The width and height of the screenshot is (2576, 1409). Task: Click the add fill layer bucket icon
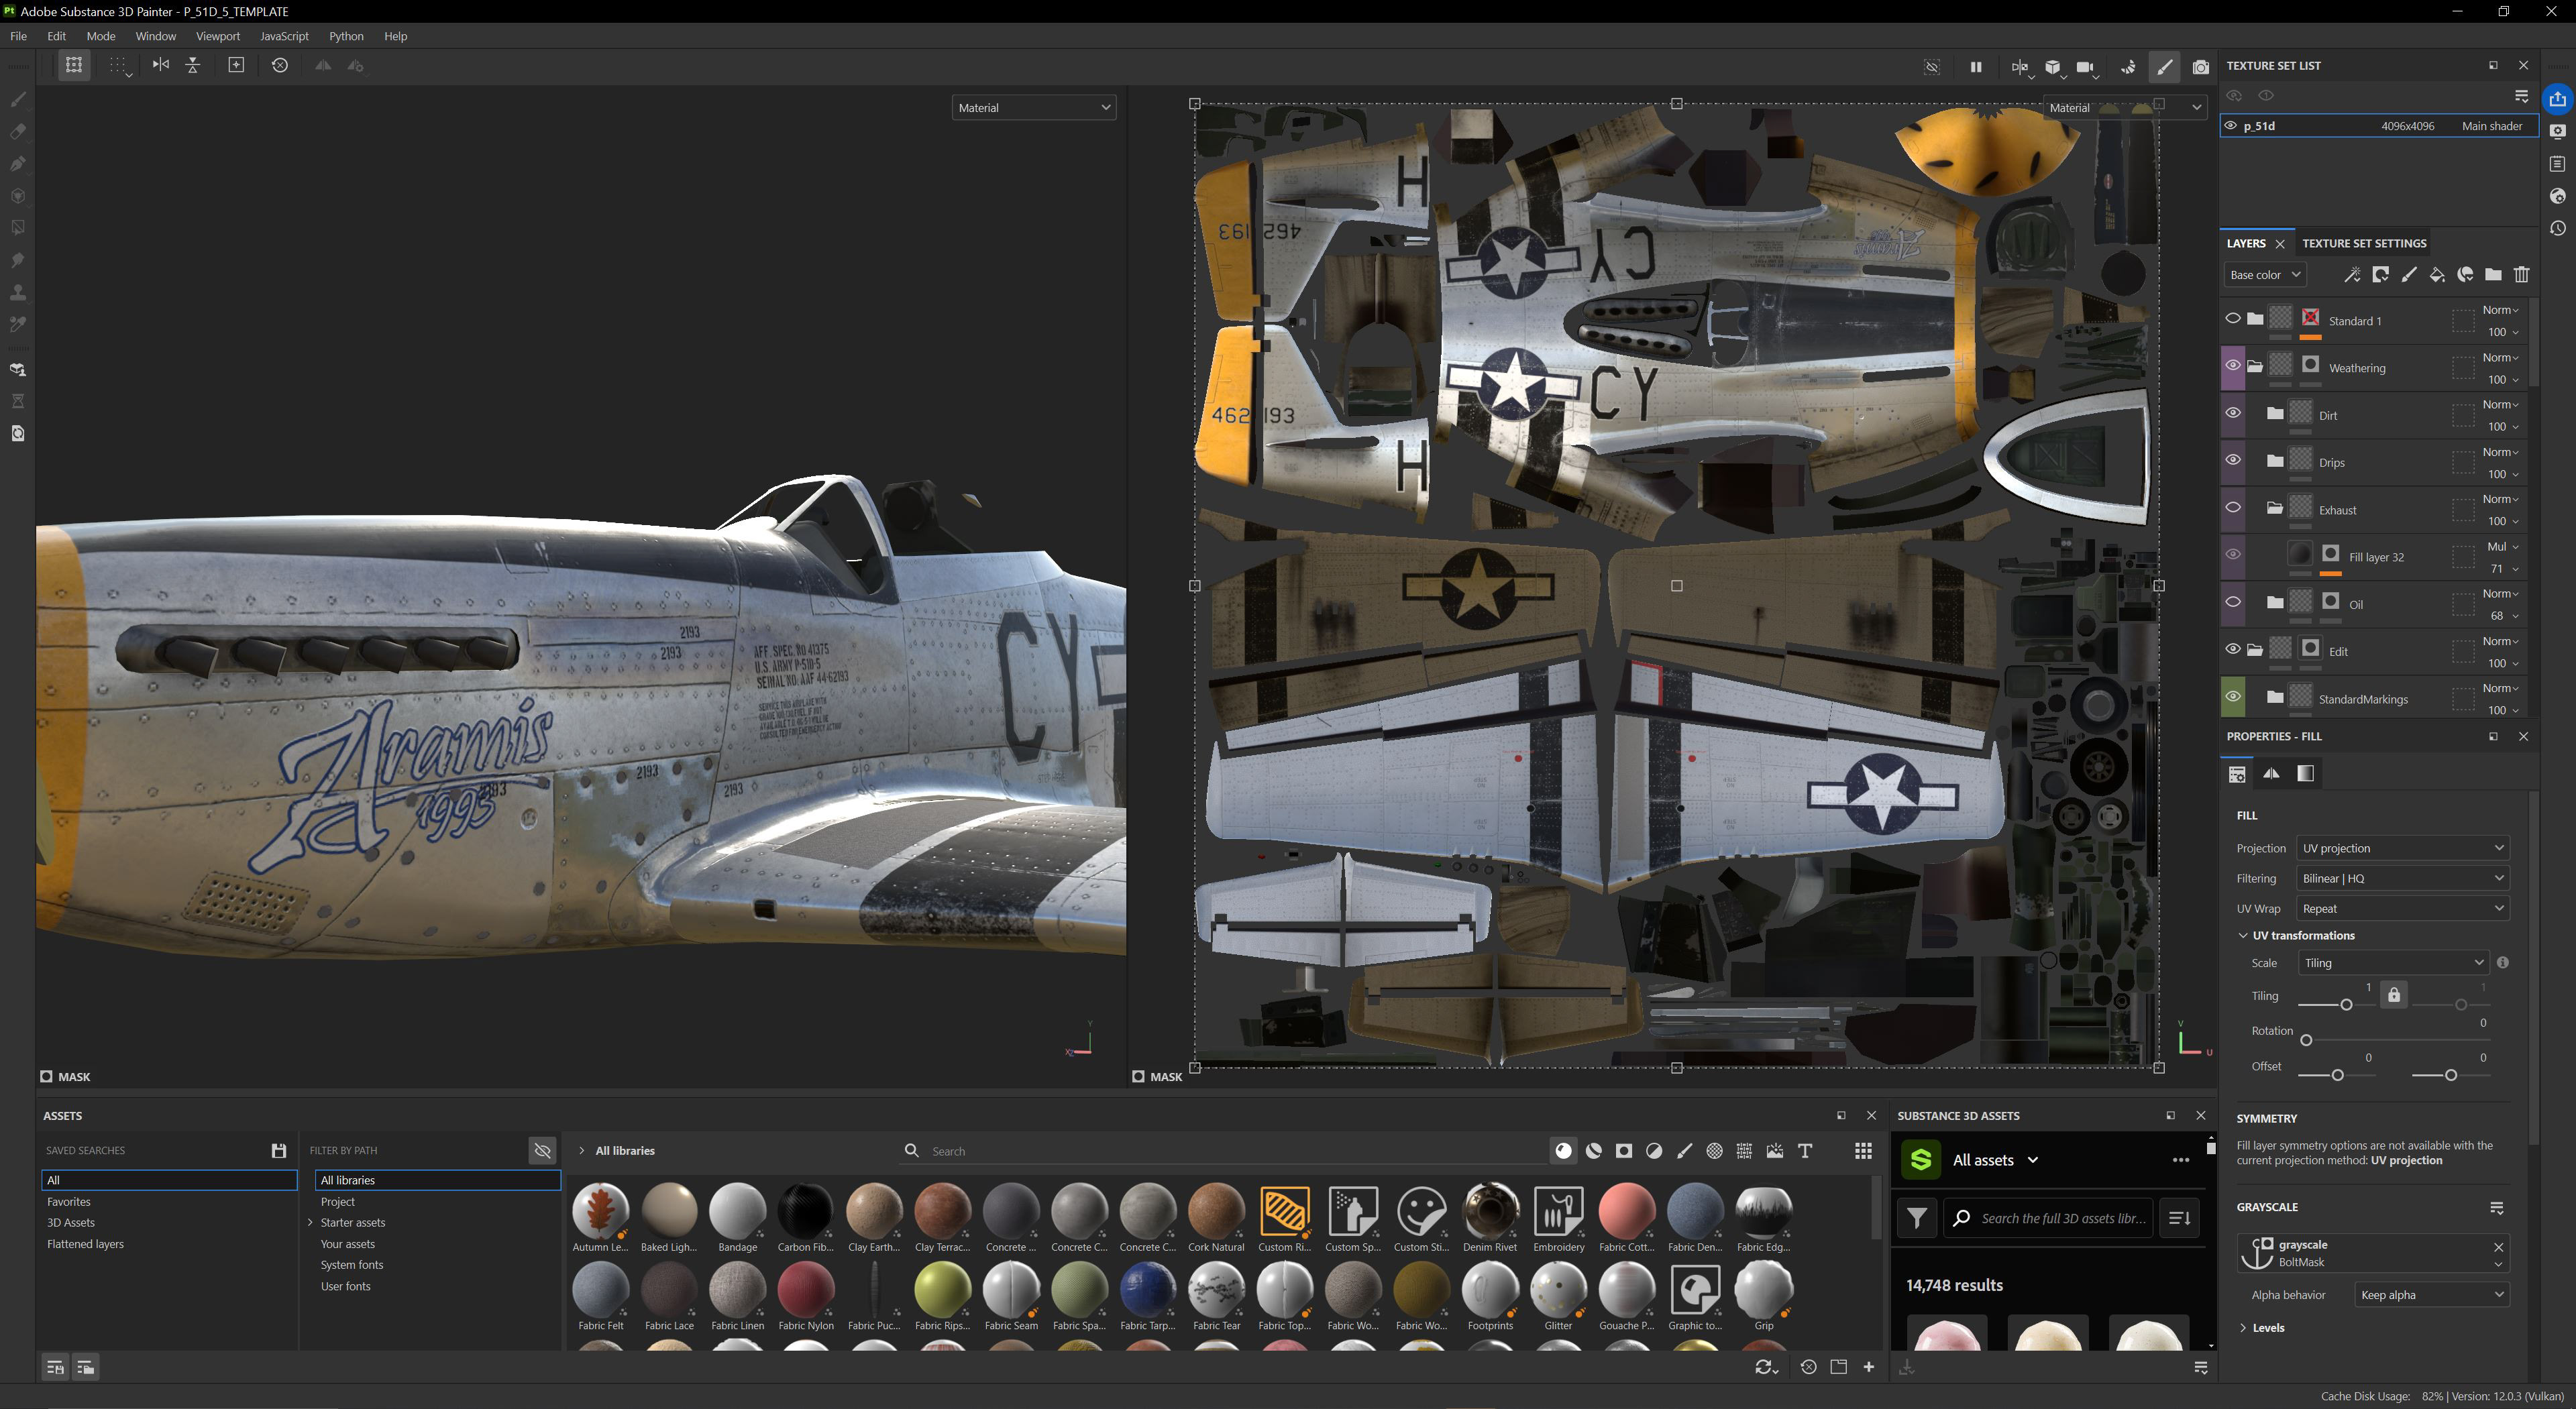click(x=2437, y=275)
